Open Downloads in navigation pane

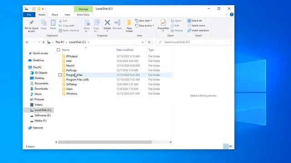click(41, 89)
